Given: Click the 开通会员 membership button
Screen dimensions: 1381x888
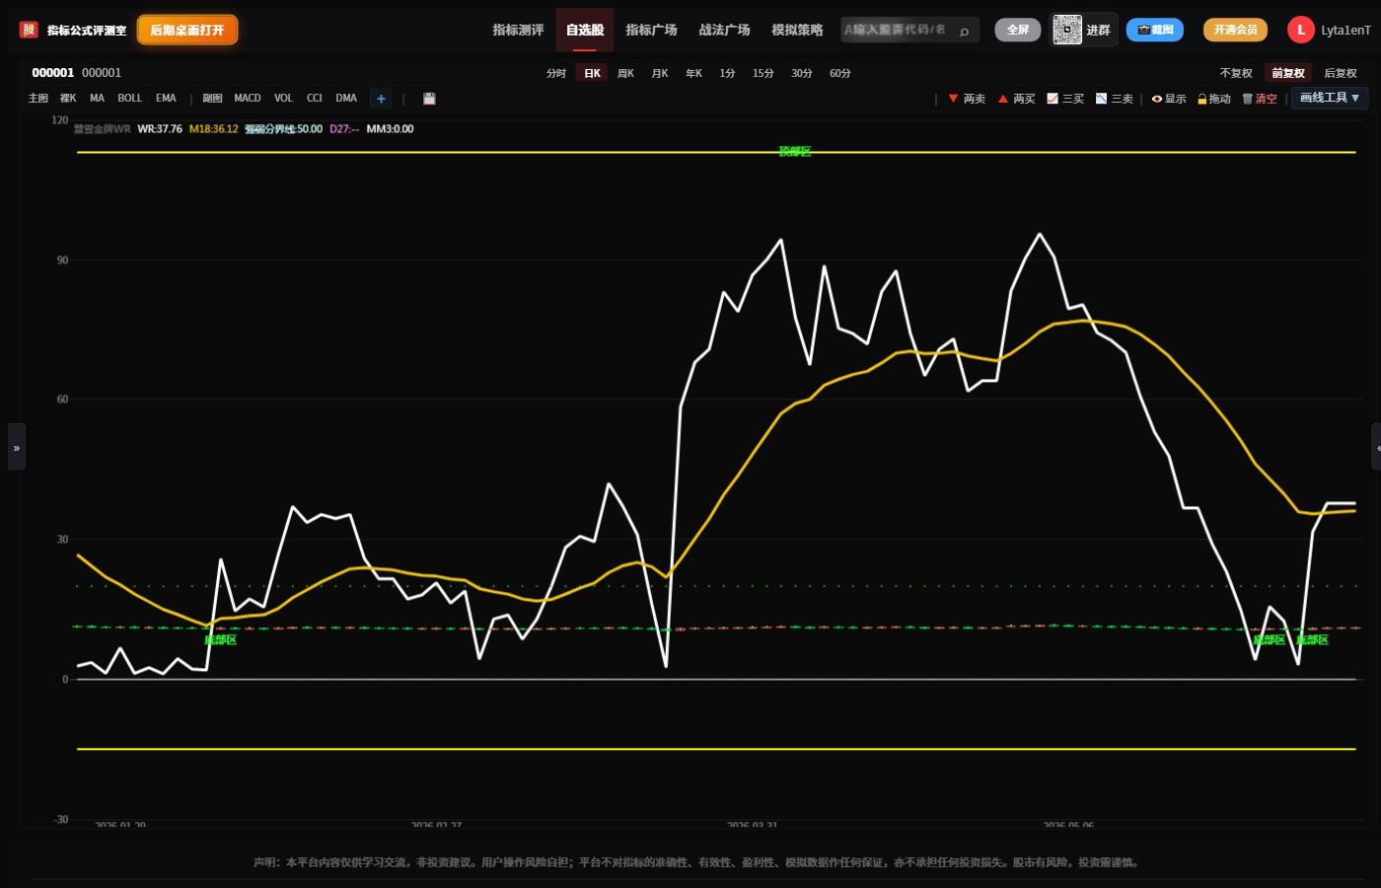Looking at the screenshot, I should (x=1235, y=30).
